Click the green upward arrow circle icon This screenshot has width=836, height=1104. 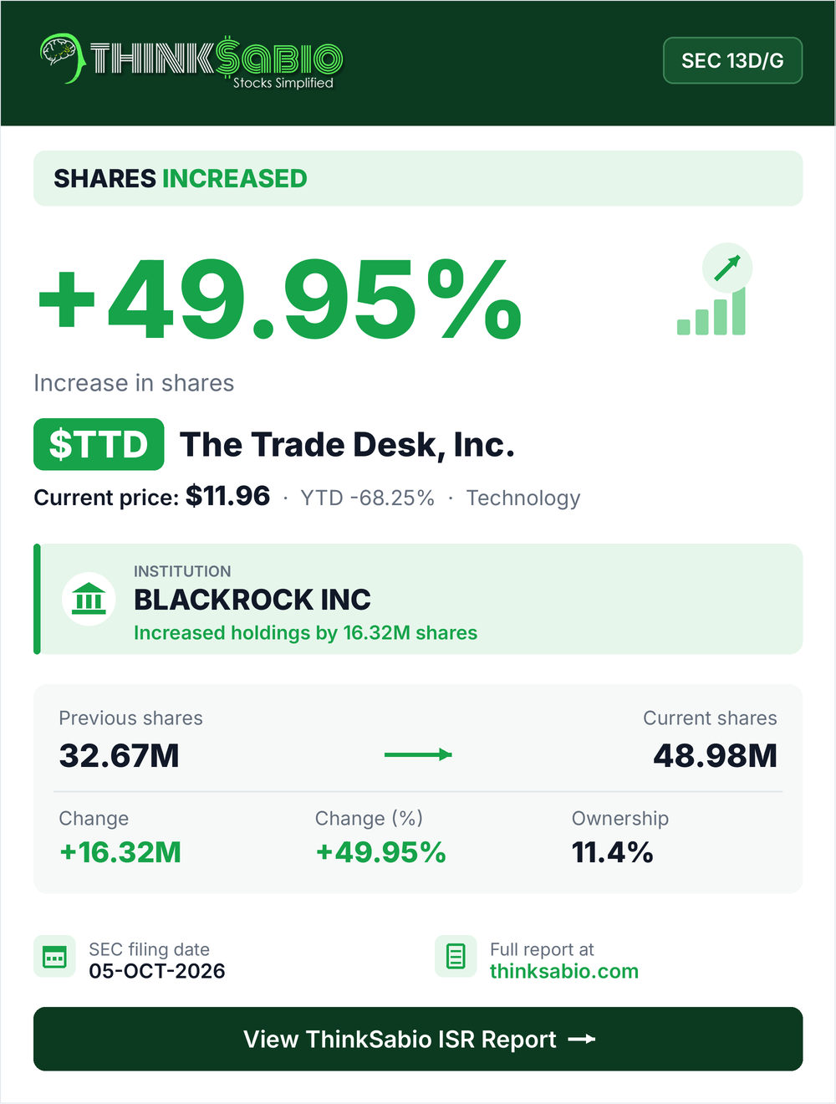pos(727,268)
